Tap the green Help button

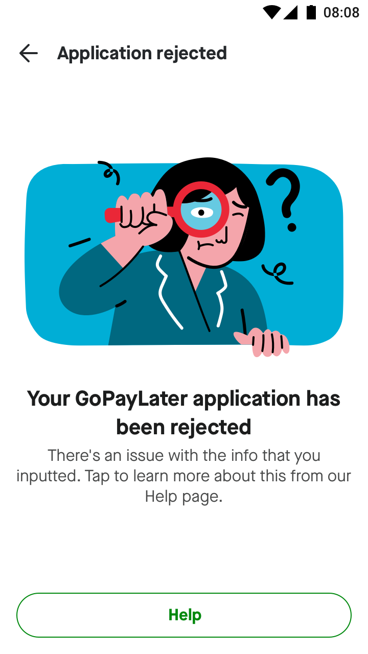[184, 615]
